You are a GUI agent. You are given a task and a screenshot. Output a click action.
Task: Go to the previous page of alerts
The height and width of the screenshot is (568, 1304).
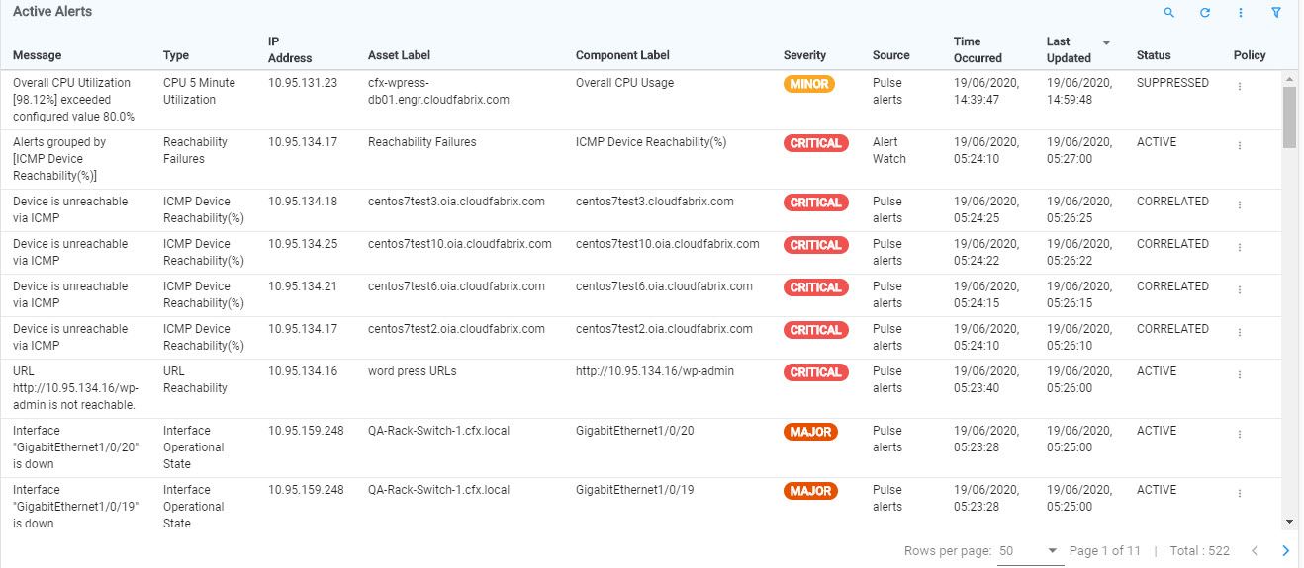[1255, 550]
